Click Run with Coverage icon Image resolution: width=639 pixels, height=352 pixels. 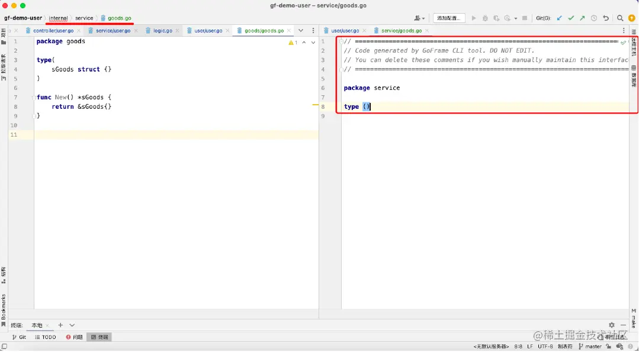(496, 18)
